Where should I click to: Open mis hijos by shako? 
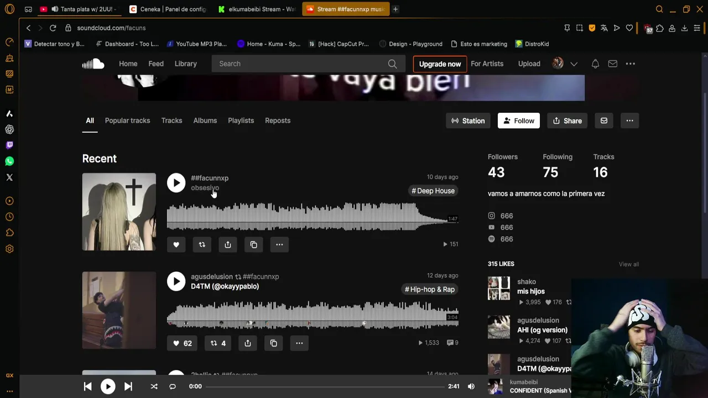[x=531, y=291]
